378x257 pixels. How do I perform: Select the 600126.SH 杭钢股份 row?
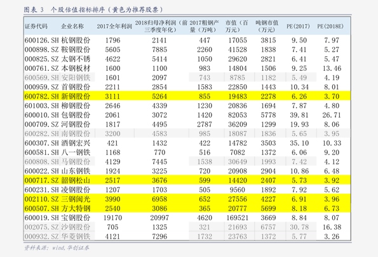click(187, 40)
